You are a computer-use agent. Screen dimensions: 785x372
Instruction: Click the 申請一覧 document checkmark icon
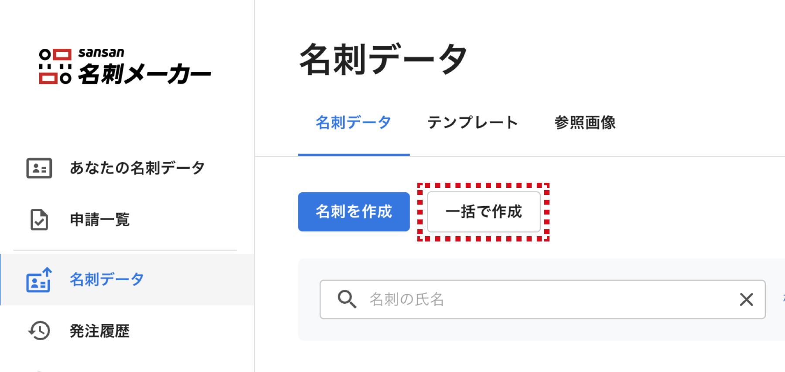(39, 220)
